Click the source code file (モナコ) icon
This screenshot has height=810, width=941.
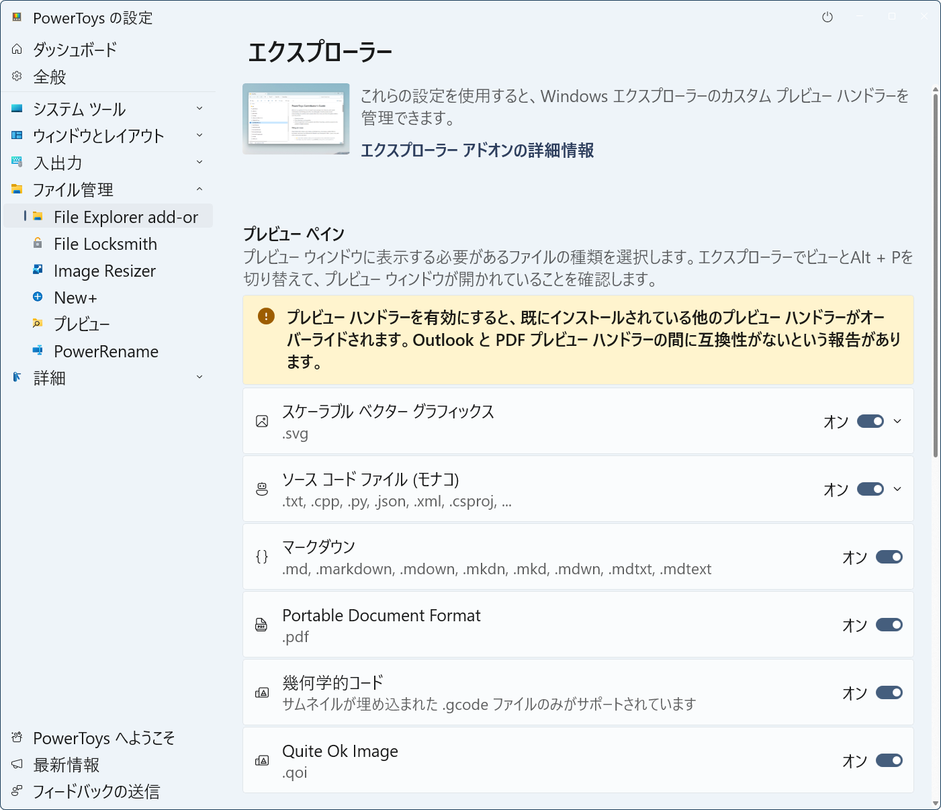262,489
